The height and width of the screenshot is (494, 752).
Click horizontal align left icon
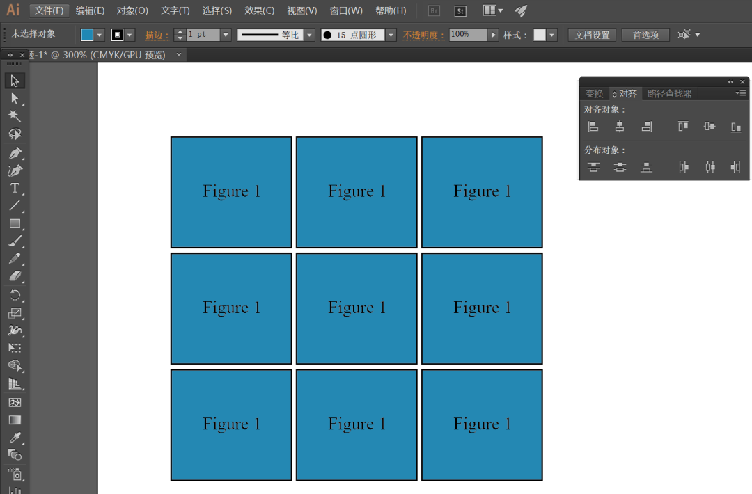593,127
